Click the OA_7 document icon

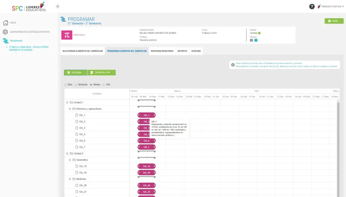click(77, 147)
